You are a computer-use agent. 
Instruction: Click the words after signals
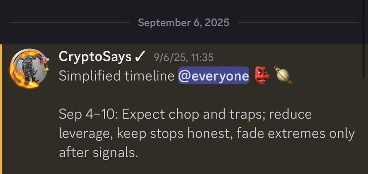click(x=98, y=153)
